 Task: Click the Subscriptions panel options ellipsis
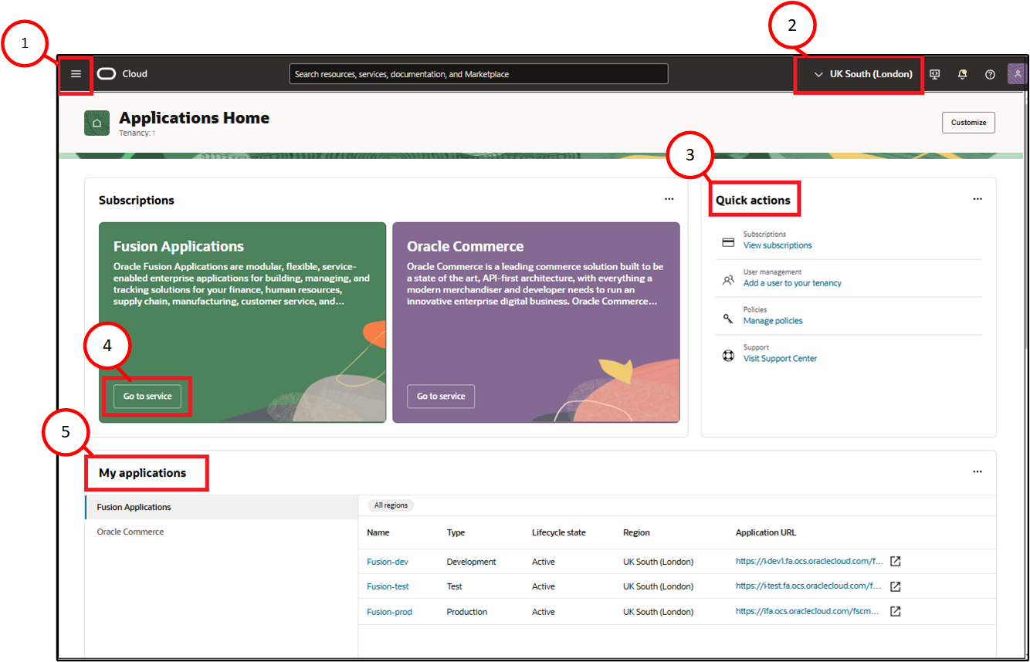669,198
